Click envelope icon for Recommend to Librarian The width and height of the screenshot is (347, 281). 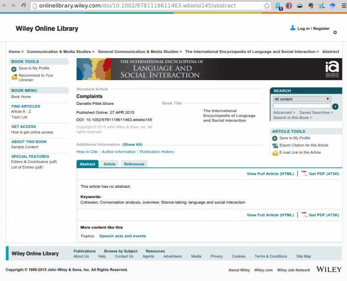14,77
